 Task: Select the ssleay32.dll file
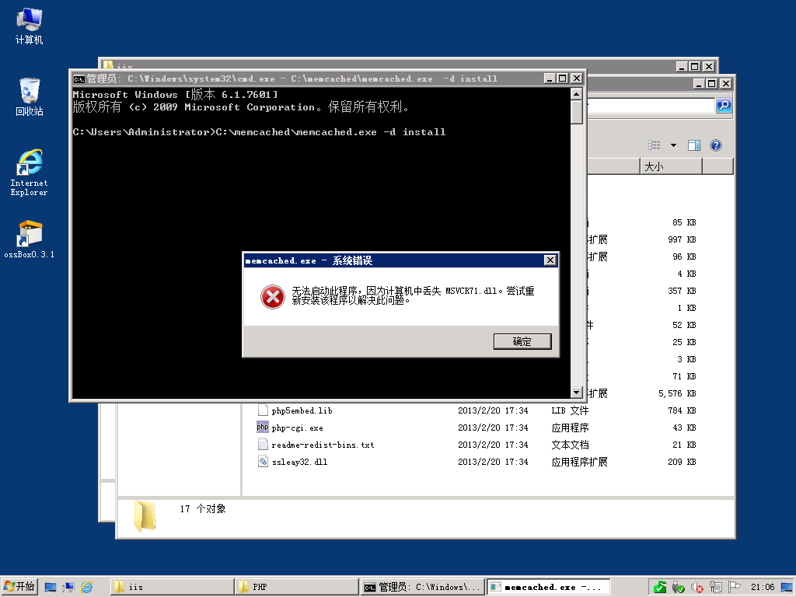tap(299, 462)
